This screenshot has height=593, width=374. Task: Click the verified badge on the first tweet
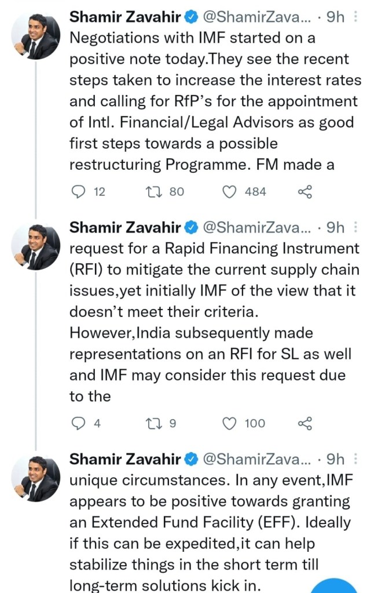coord(191,17)
